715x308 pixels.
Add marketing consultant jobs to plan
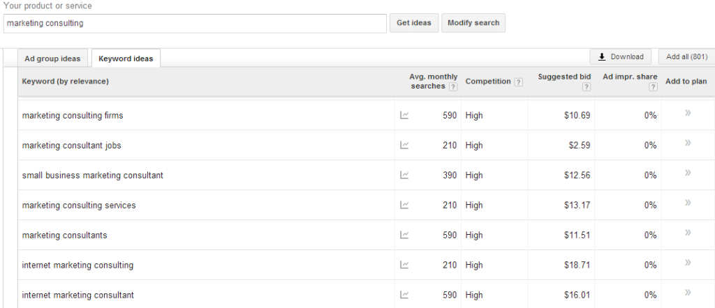point(688,143)
